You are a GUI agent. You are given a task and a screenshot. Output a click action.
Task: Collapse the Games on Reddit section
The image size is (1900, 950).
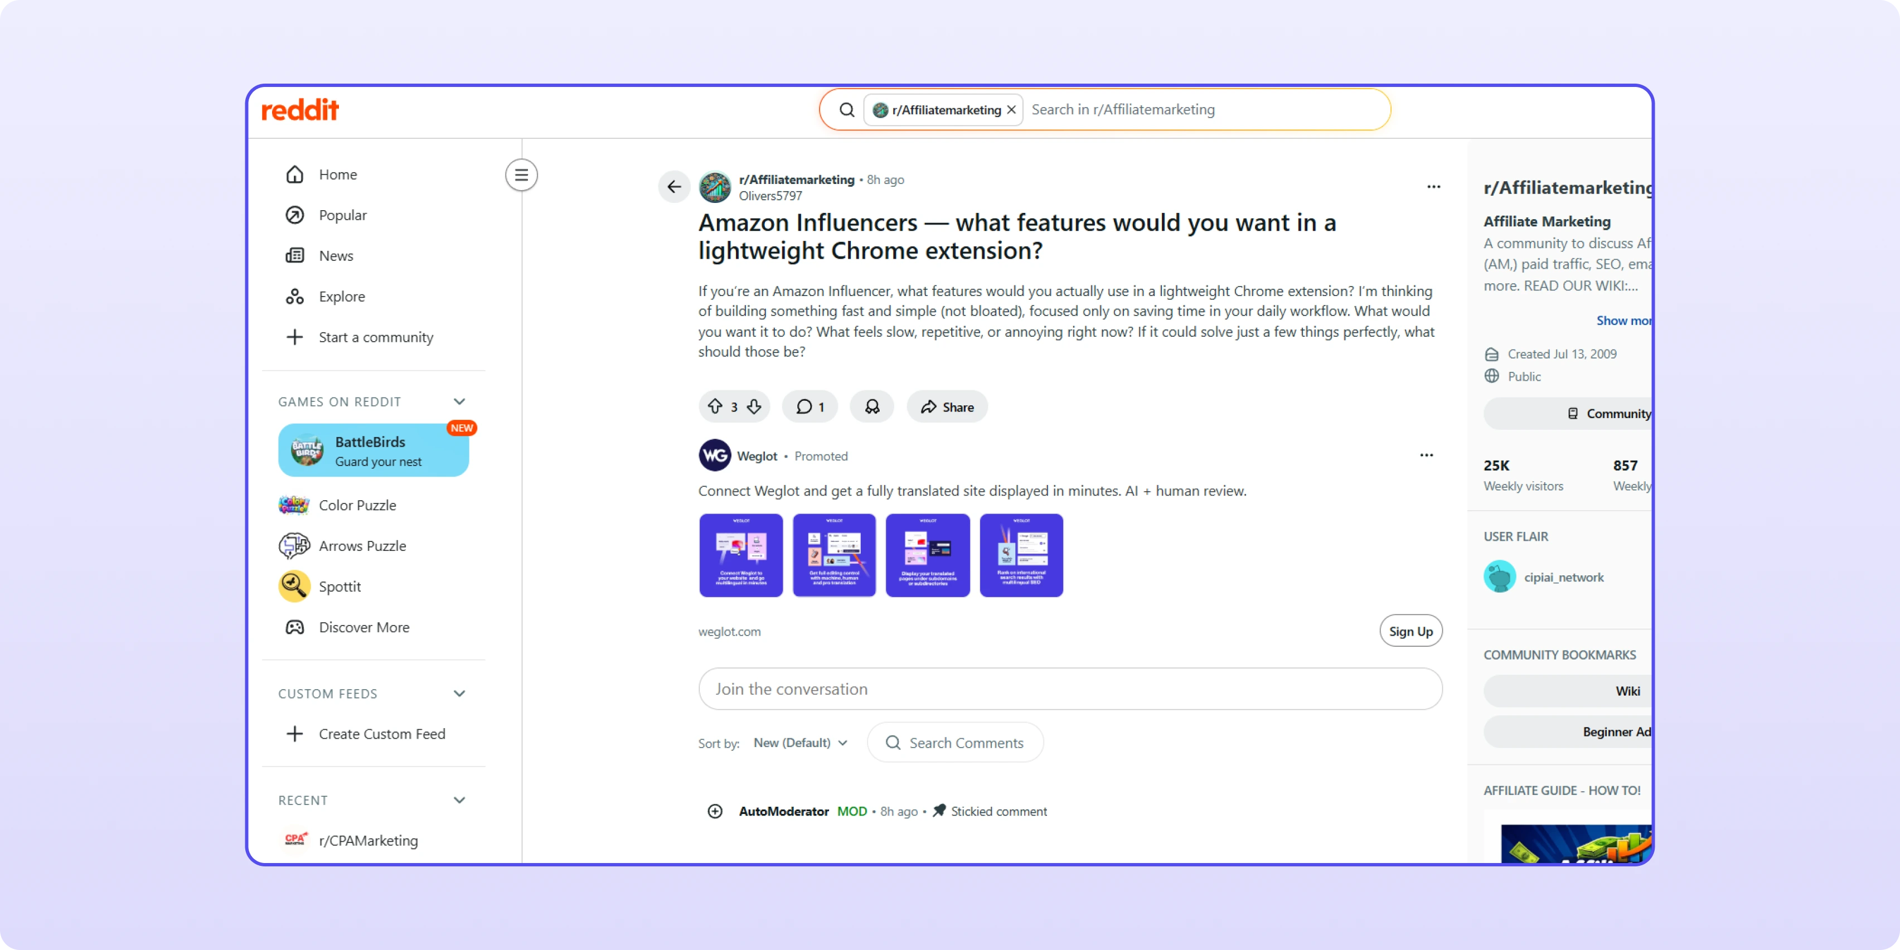click(459, 401)
